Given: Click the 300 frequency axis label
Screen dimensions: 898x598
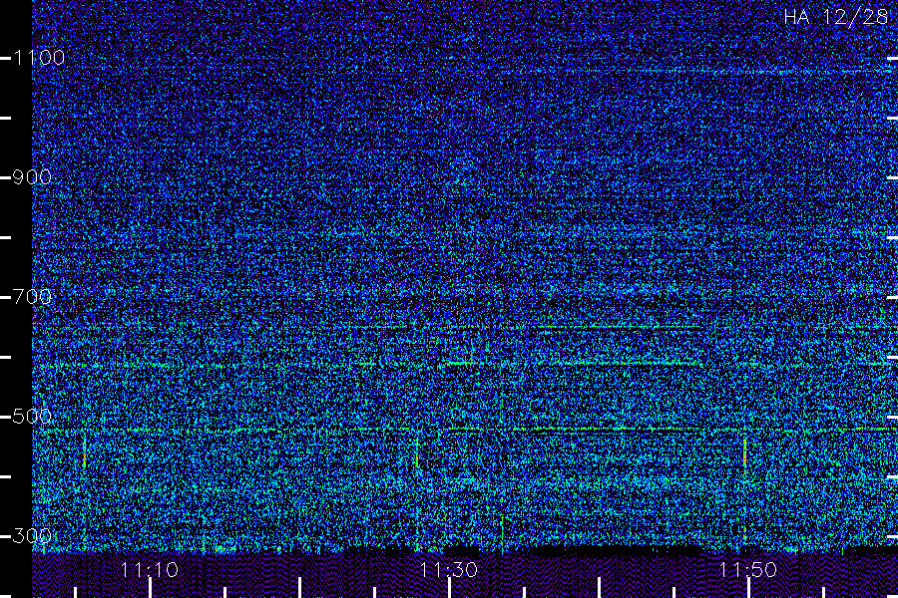Looking at the screenshot, I should 32,536.
